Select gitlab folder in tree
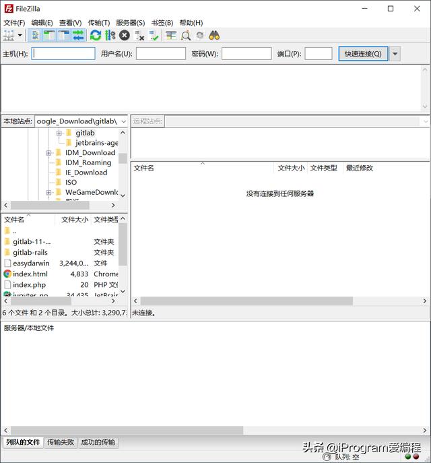This screenshot has height=463, width=431. pos(85,133)
